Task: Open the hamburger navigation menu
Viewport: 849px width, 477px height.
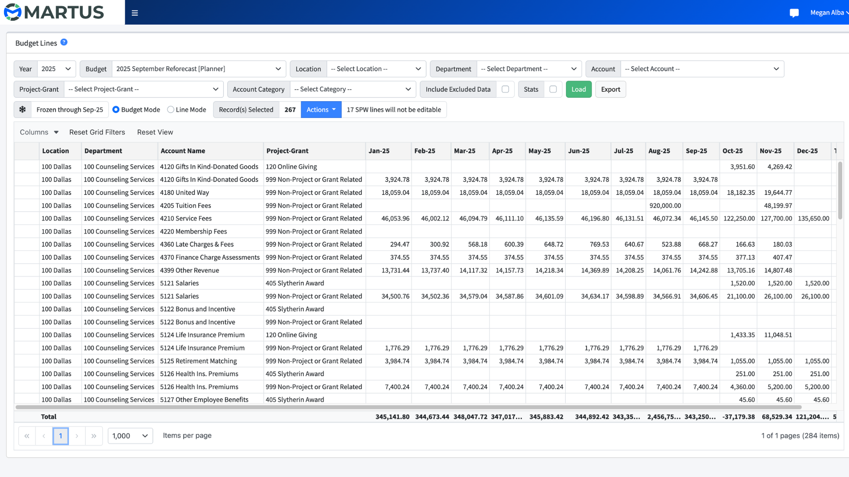Action: (x=135, y=13)
